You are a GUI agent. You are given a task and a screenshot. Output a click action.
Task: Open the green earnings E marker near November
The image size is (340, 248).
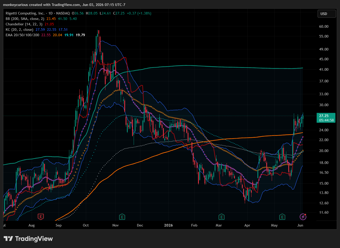[x=122, y=216]
